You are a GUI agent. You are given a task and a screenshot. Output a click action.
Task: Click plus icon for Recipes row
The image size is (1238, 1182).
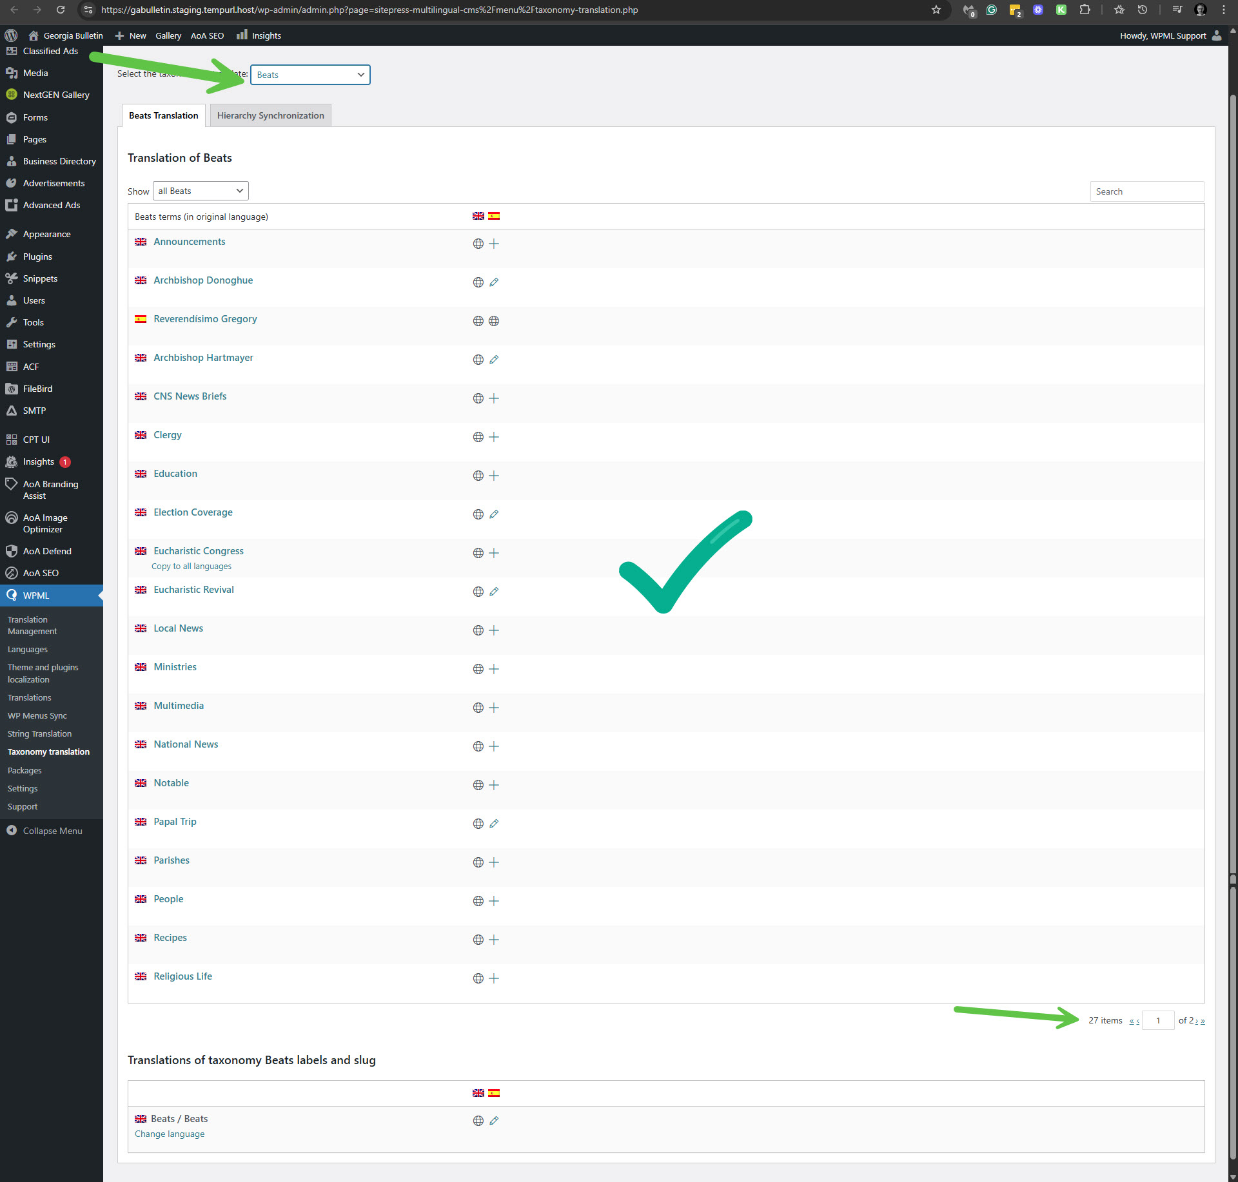[x=494, y=940]
